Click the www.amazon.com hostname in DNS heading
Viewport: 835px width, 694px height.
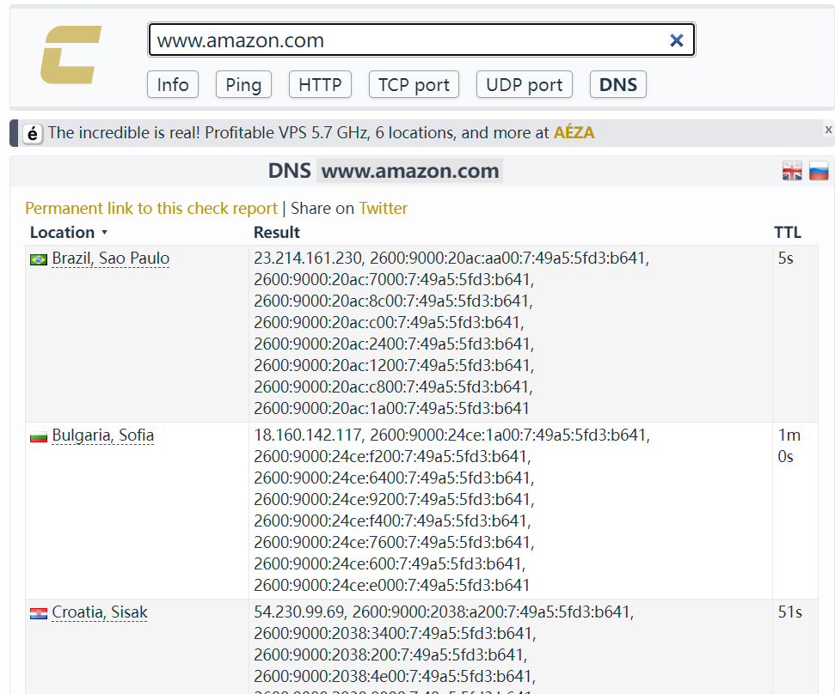tap(410, 171)
